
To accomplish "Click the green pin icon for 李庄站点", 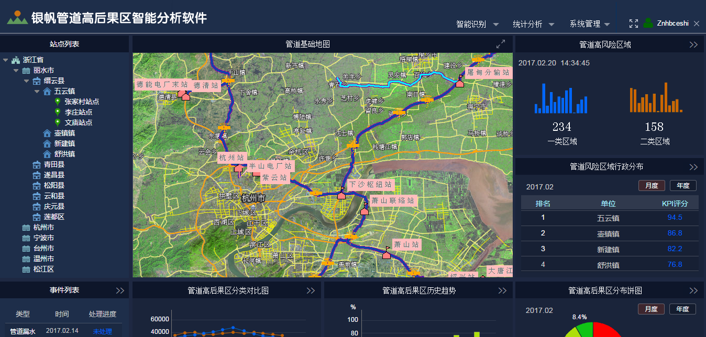I will 58,112.
